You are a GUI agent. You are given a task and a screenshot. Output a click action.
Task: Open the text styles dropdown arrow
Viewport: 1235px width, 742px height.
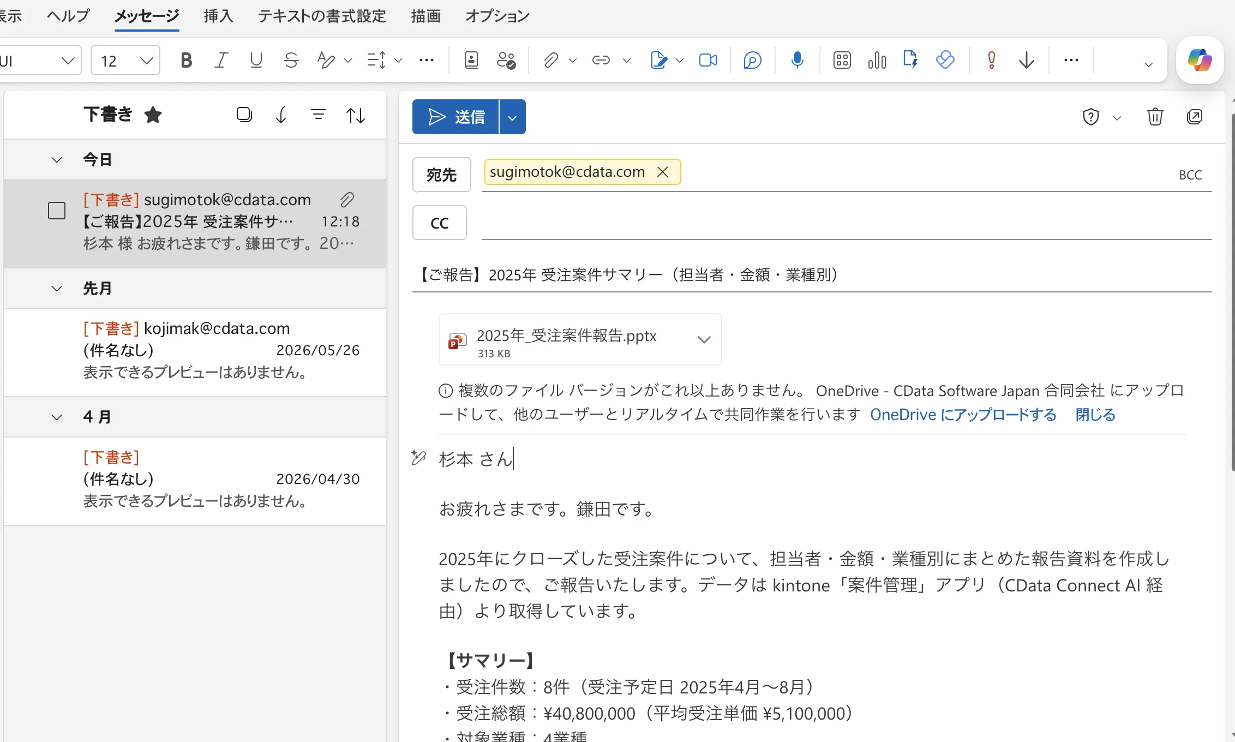[348, 61]
